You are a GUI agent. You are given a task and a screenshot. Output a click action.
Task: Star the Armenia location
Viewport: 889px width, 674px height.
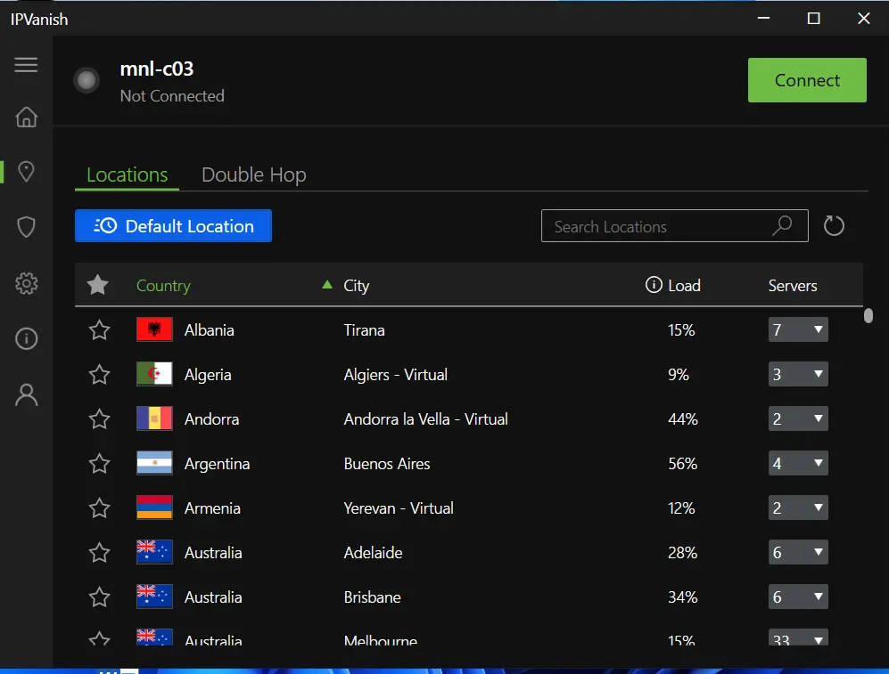99,508
